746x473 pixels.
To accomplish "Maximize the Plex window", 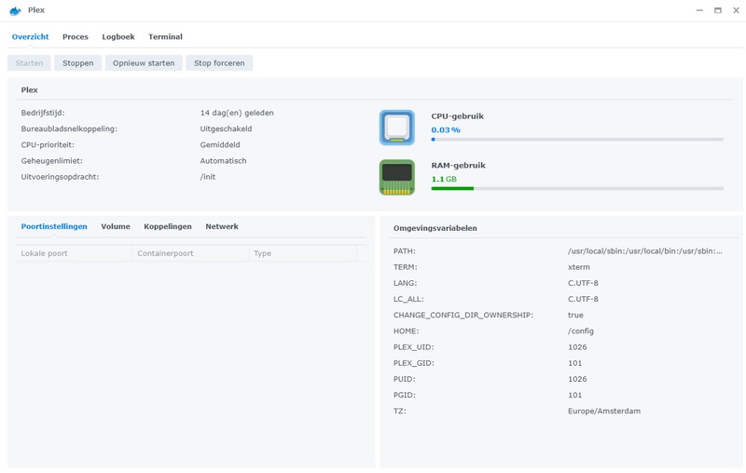I will [717, 10].
